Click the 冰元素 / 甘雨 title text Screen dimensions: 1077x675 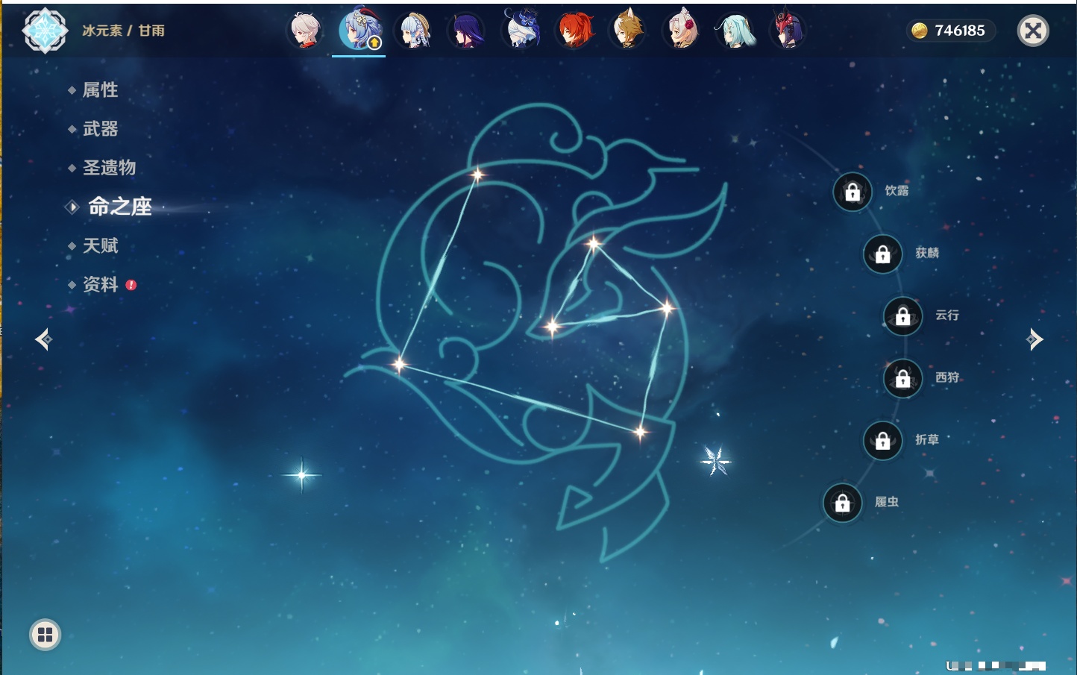click(x=123, y=31)
